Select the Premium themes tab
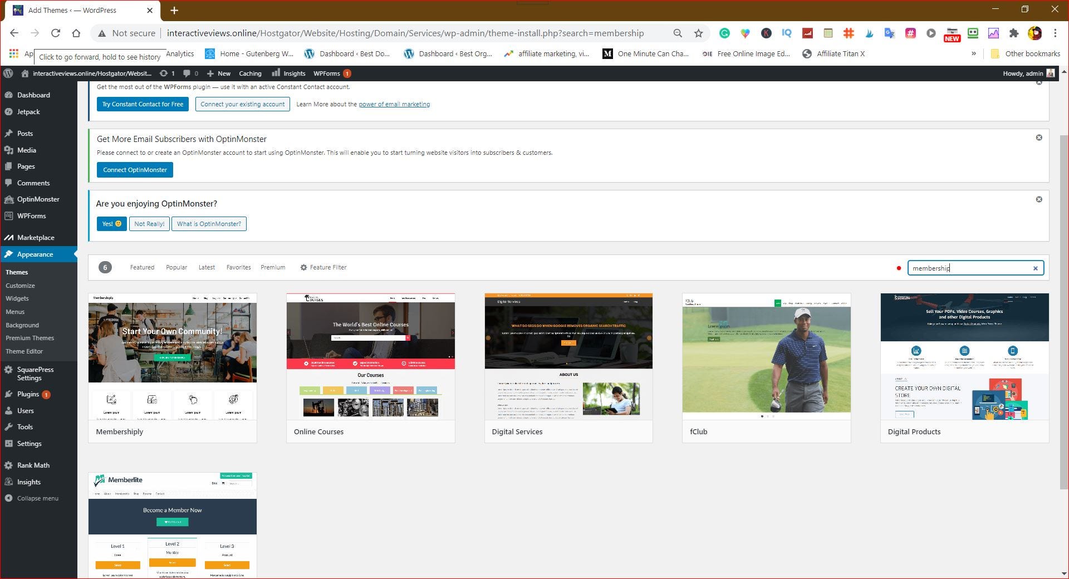Viewport: 1069px width, 579px height. [273, 267]
